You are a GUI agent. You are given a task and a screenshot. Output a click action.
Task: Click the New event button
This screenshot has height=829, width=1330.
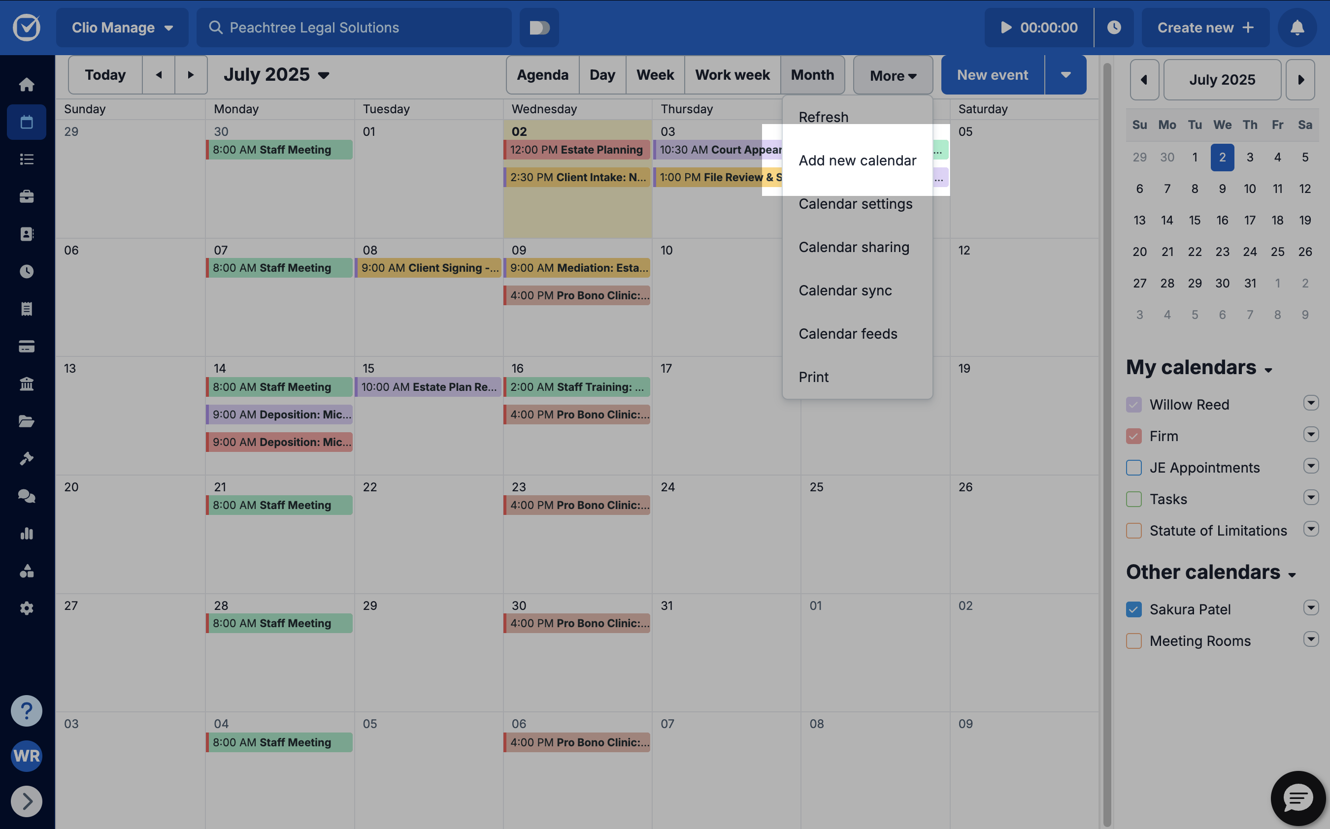[x=993, y=75]
